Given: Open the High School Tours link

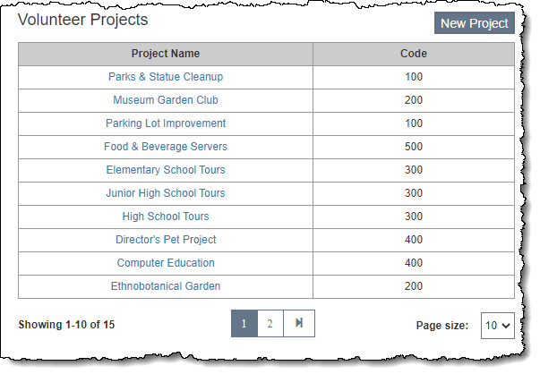Looking at the screenshot, I should 166,217.
